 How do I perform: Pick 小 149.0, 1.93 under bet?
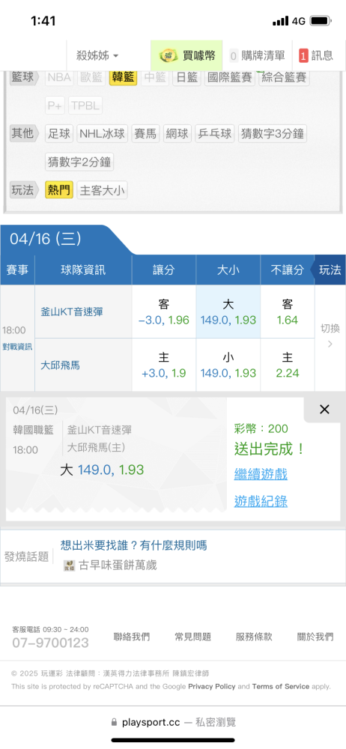pyautogui.click(x=228, y=365)
